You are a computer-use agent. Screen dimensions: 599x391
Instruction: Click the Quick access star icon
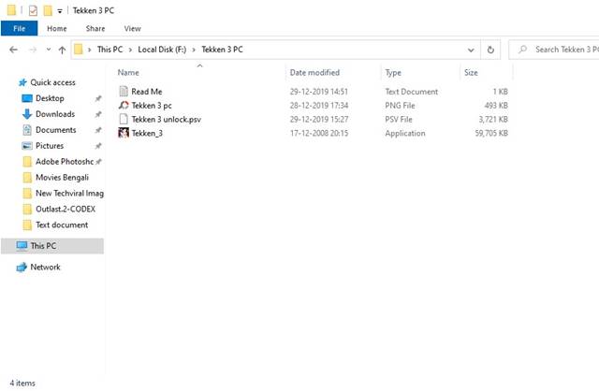click(22, 82)
